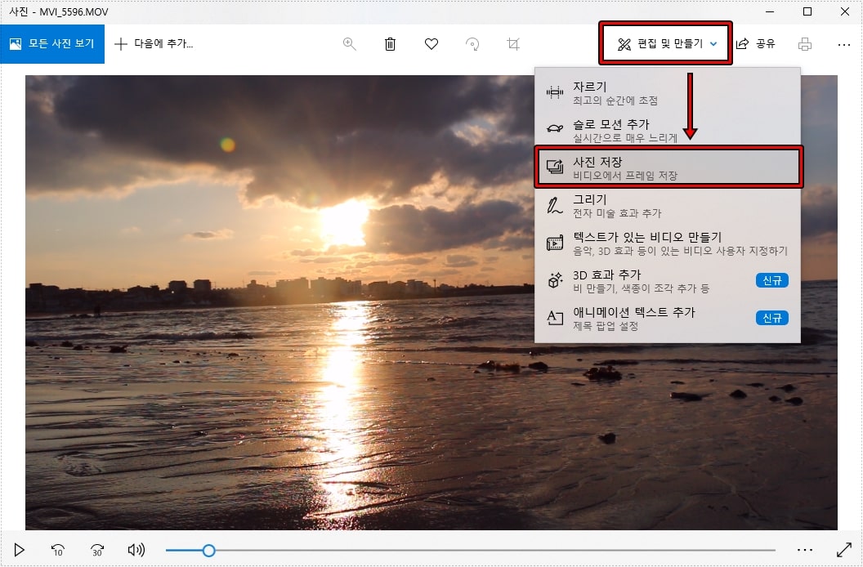Select the crop icon

pos(513,43)
